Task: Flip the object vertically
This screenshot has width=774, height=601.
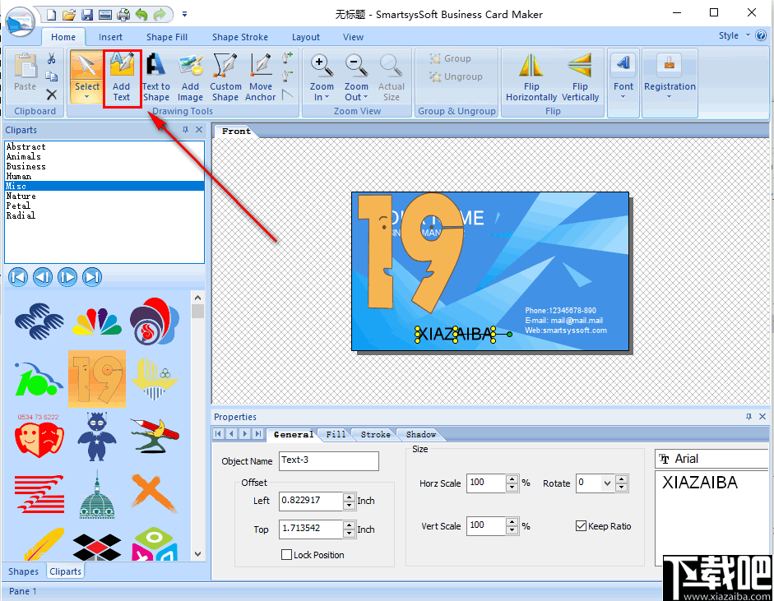Action: pyautogui.click(x=580, y=76)
